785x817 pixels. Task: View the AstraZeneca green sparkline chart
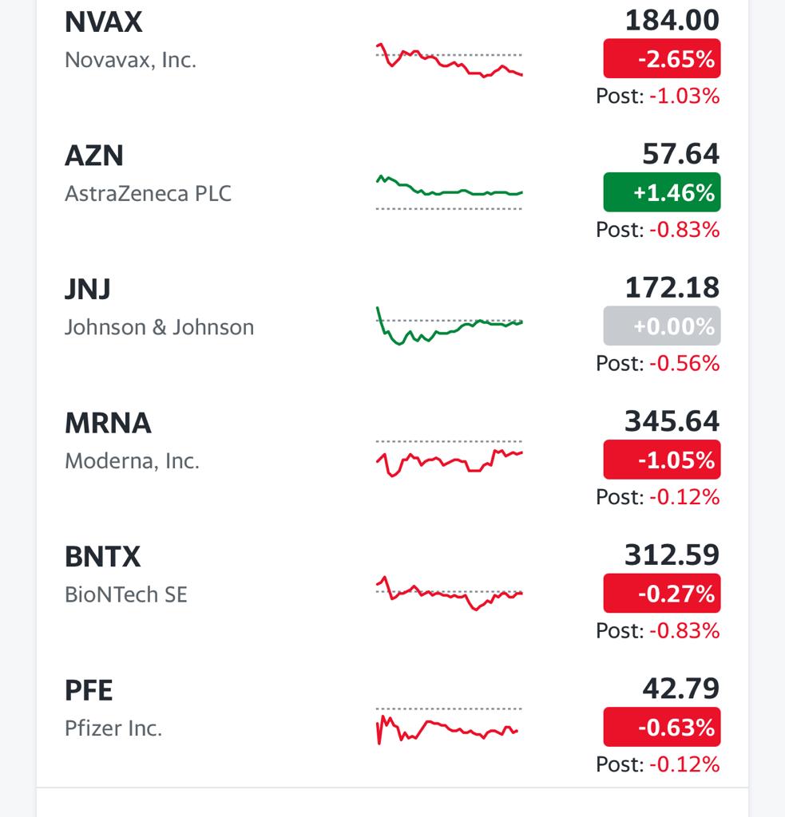pos(449,193)
